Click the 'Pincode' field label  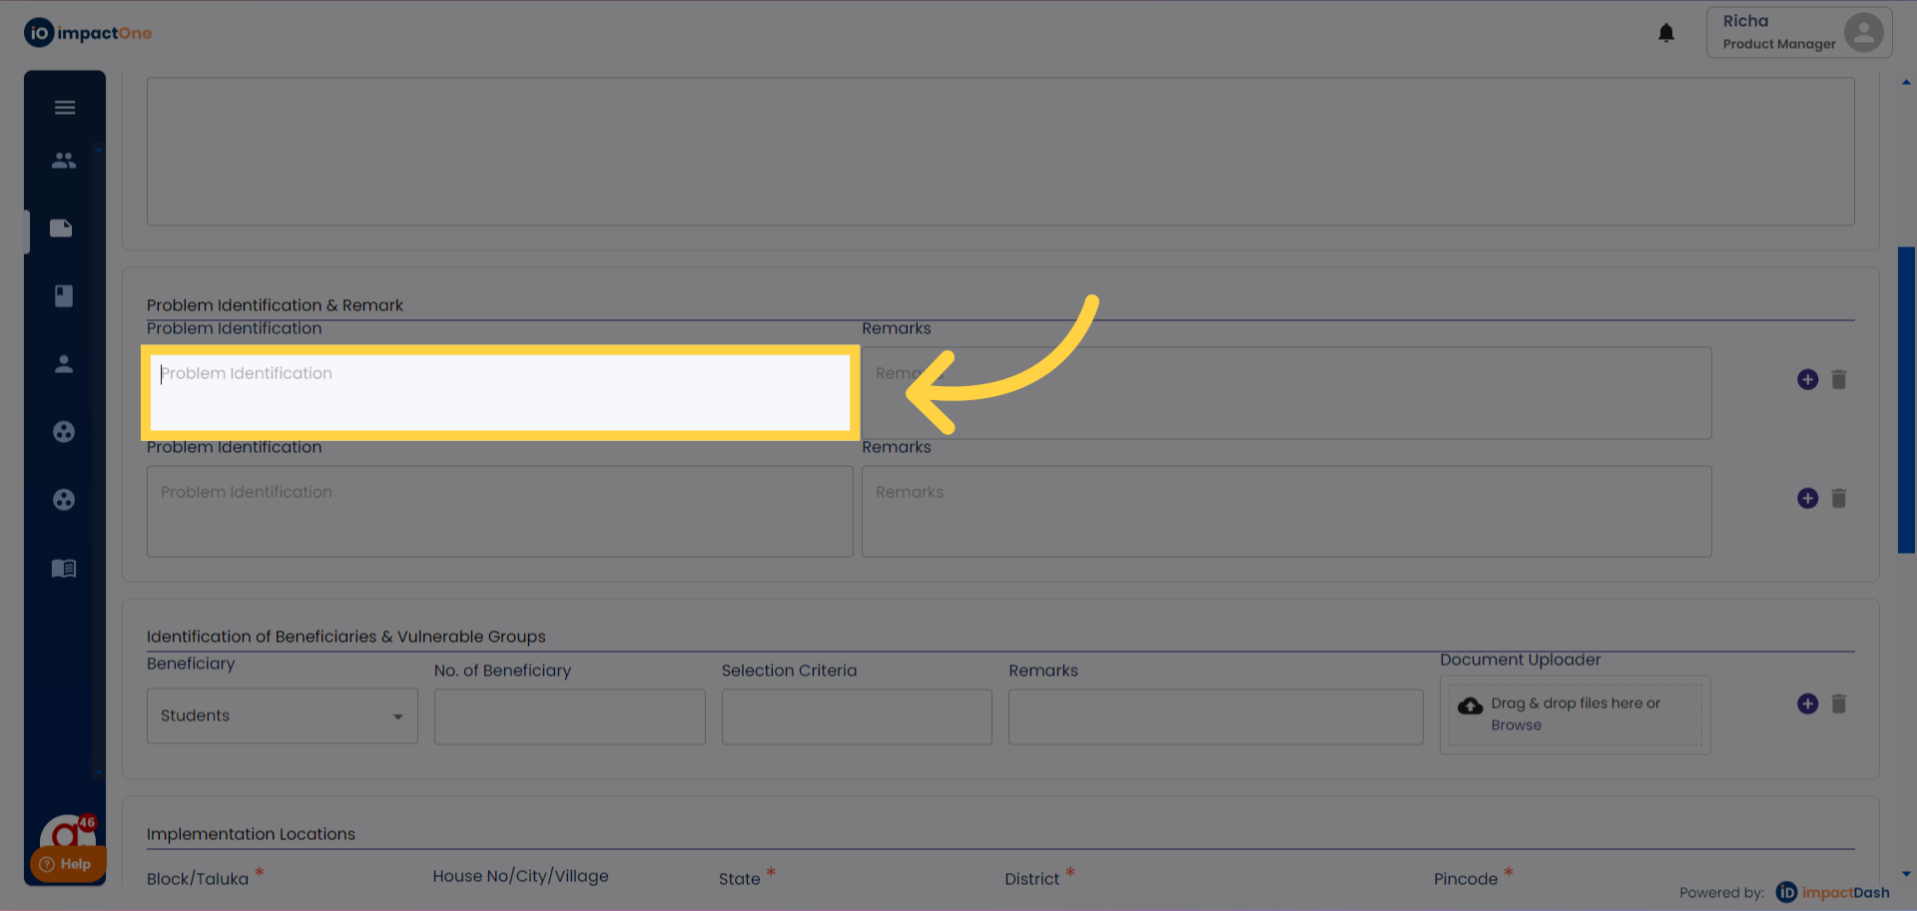click(1466, 879)
